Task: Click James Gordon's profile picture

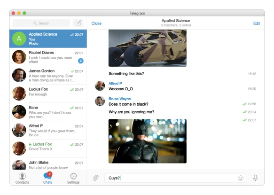Action: 19,75
